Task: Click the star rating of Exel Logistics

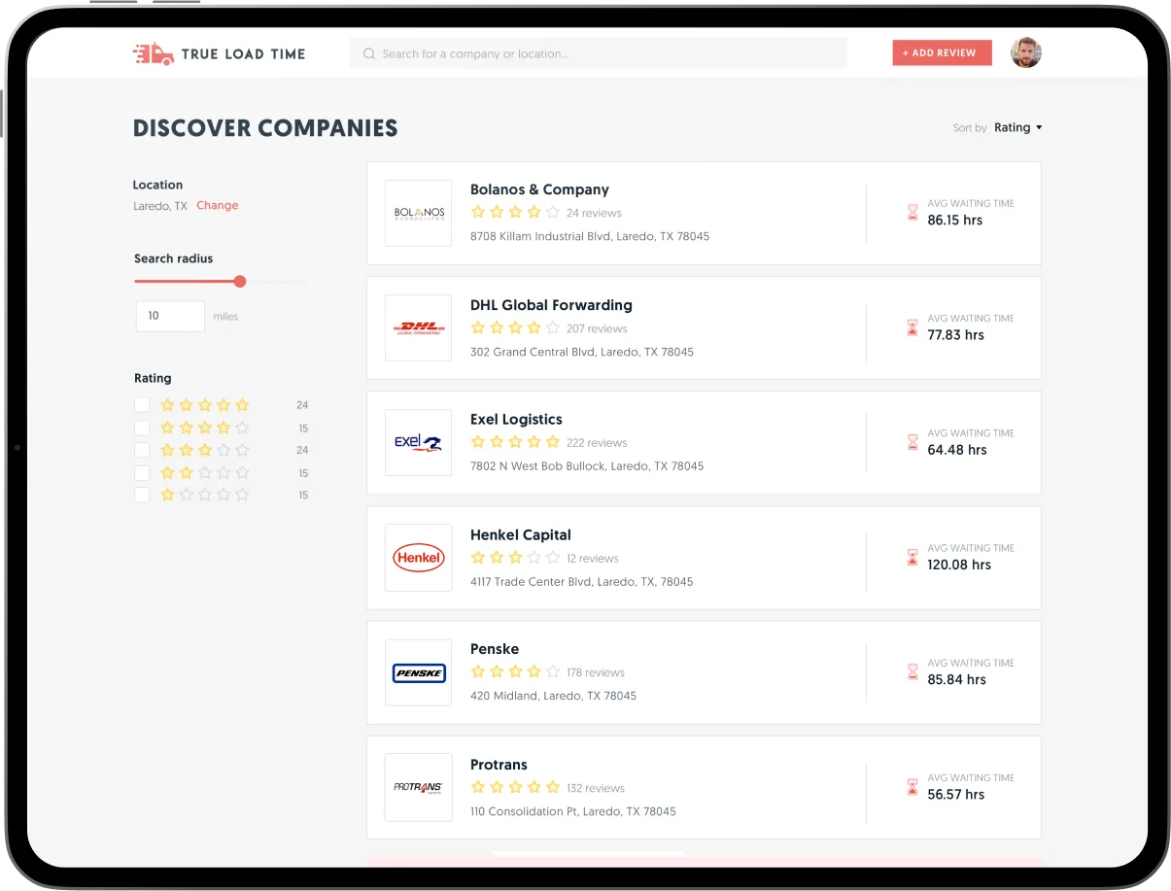Action: 515,441
